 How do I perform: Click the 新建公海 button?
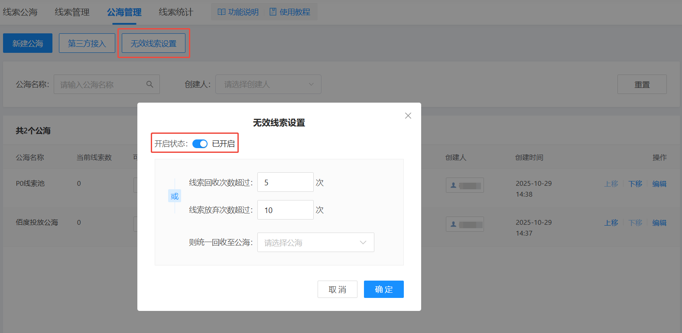[x=28, y=43]
